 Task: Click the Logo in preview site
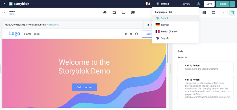(14, 34)
